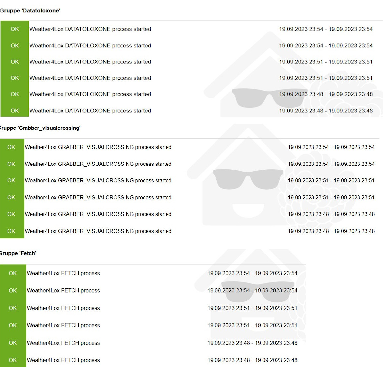This screenshot has width=383, height=367.
Task: Open lower 23:51 GRABBER_VISUALCROSSING process started message
Action: (x=98, y=197)
